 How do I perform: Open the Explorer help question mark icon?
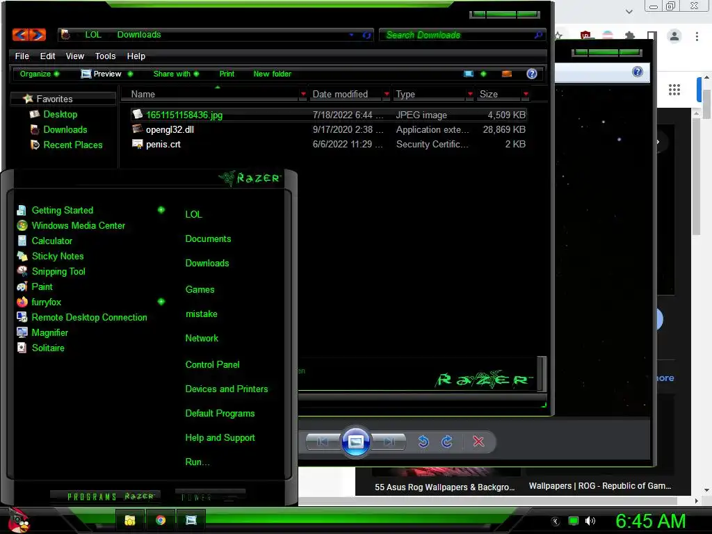tap(532, 74)
